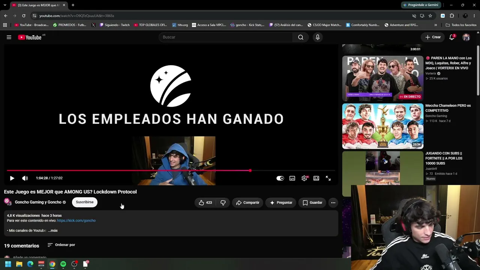This screenshot has height=270, width=480.
Task: Ask about the video with Preguntar
Action: [281, 202]
